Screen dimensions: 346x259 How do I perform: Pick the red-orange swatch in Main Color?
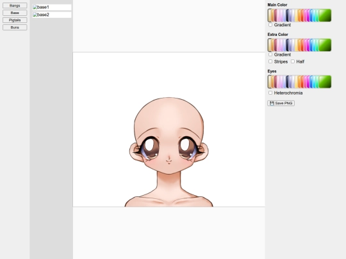pyautogui.click(x=302, y=15)
